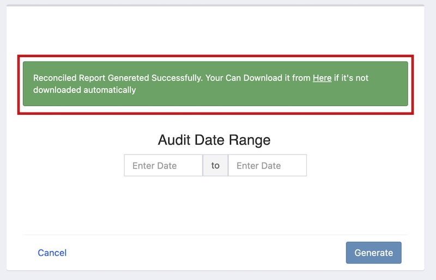436x280 pixels.
Task: Select the end date input box
Action: pos(267,166)
